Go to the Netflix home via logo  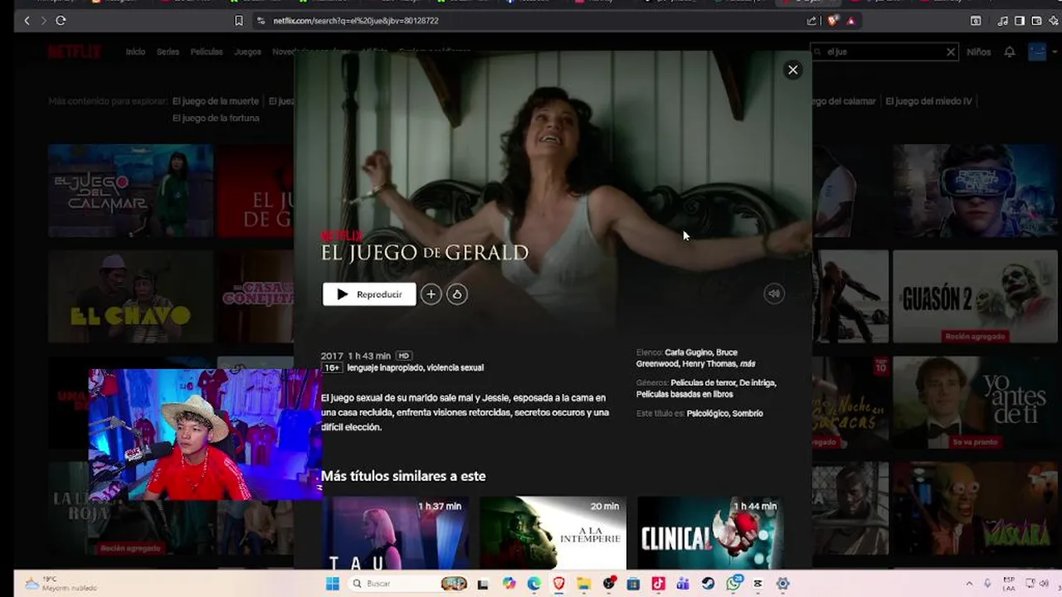[75, 51]
